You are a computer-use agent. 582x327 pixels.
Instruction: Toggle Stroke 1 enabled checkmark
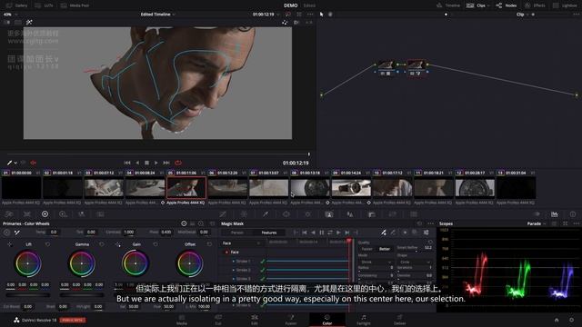[263, 261]
